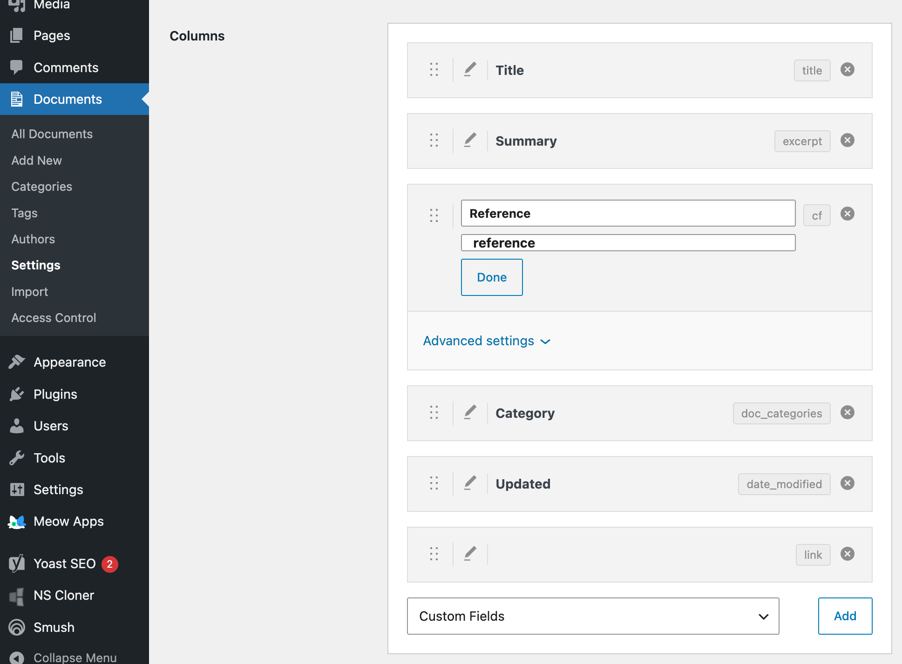Click the drag handle of Updated column
The image size is (902, 664).
pos(434,483)
